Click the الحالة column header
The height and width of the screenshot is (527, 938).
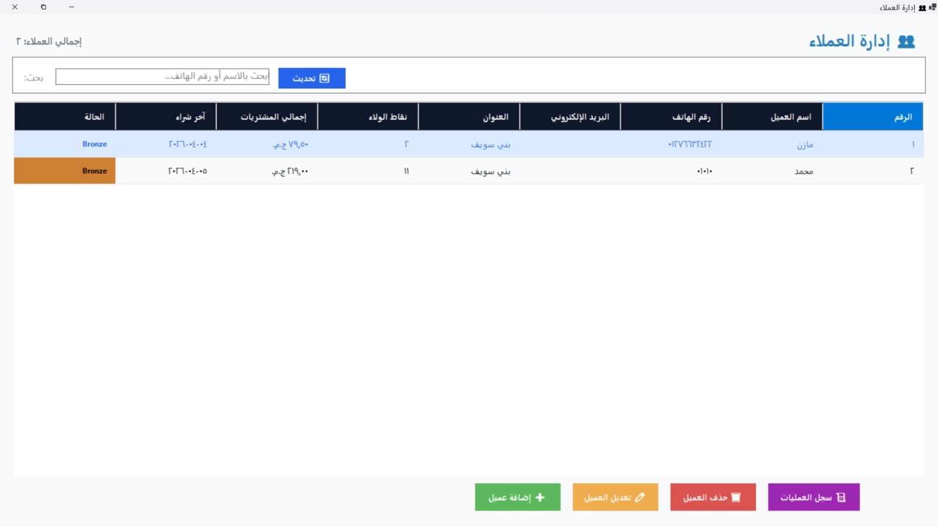click(64, 117)
